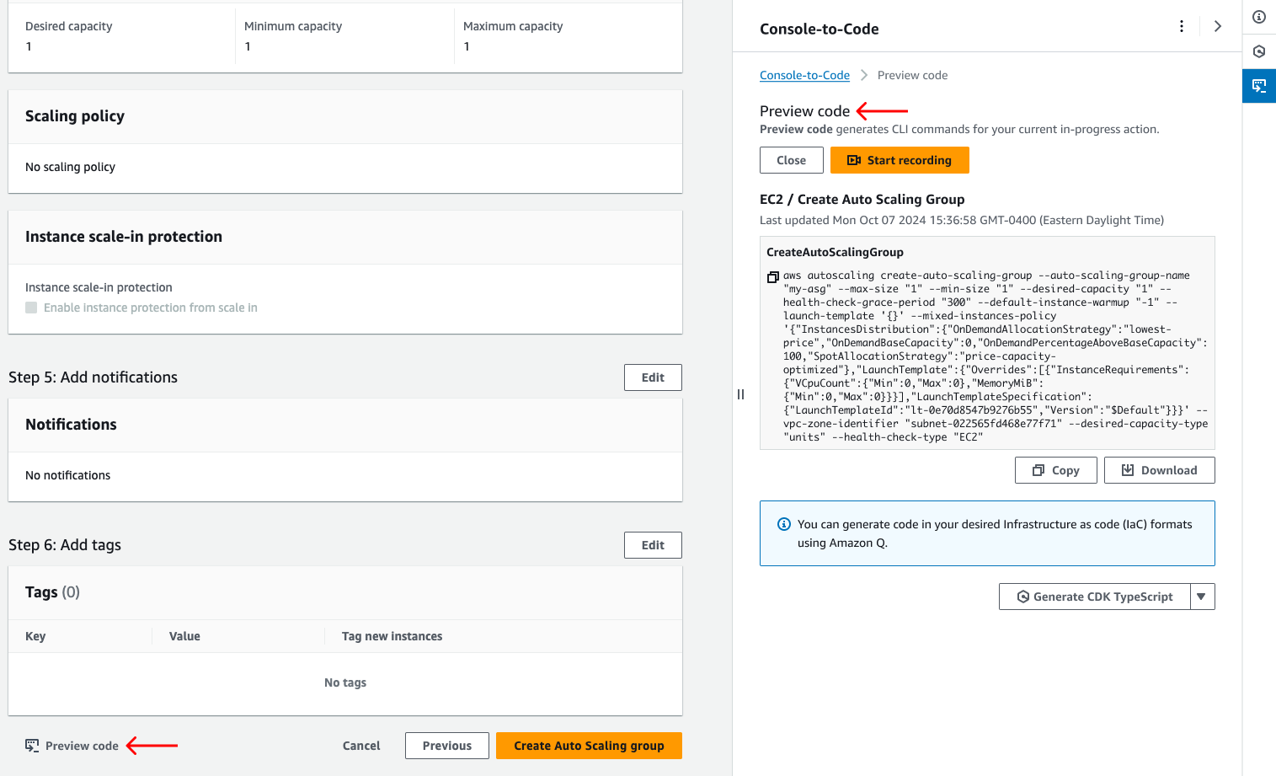This screenshot has height=776, width=1276.
Task: Click Create Auto Scaling group button
Action: [589, 746]
